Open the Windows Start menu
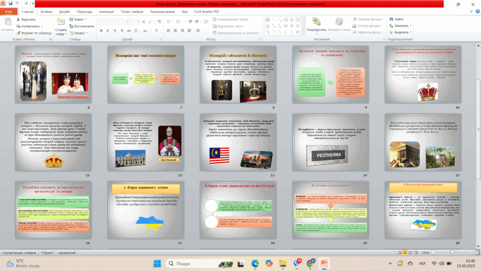 (157, 264)
